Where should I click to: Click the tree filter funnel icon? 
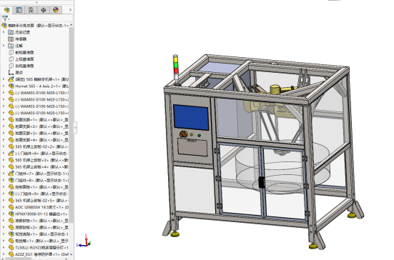tap(5, 18)
